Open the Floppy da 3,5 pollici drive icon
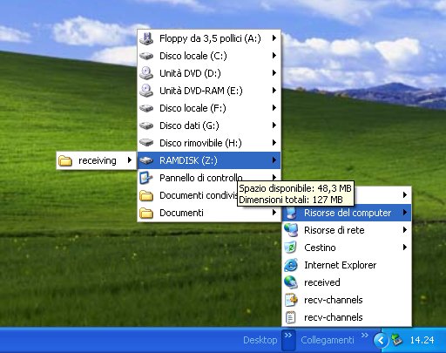446x353 pixels. tap(146, 38)
